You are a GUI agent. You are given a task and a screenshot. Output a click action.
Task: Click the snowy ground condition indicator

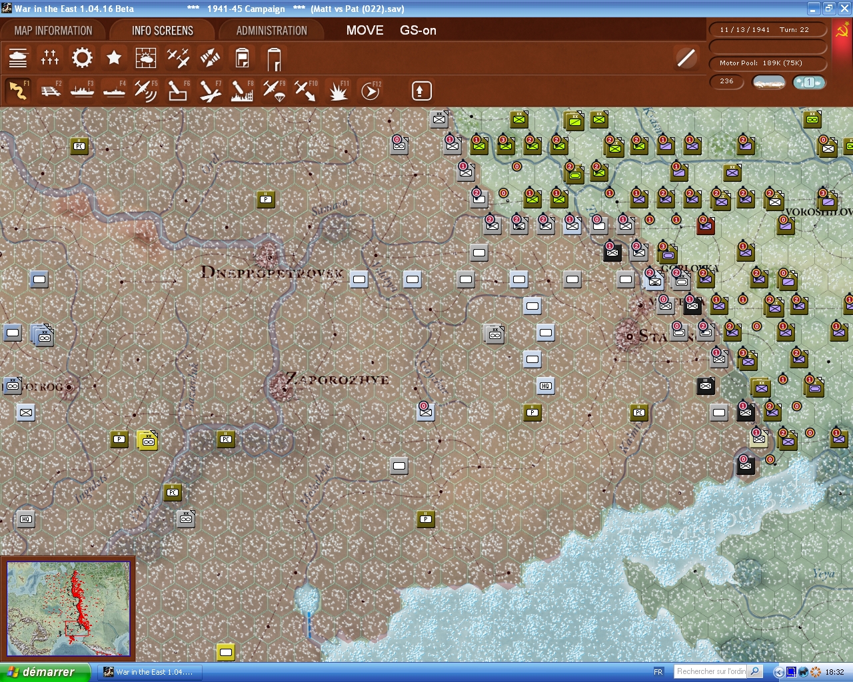pos(768,82)
